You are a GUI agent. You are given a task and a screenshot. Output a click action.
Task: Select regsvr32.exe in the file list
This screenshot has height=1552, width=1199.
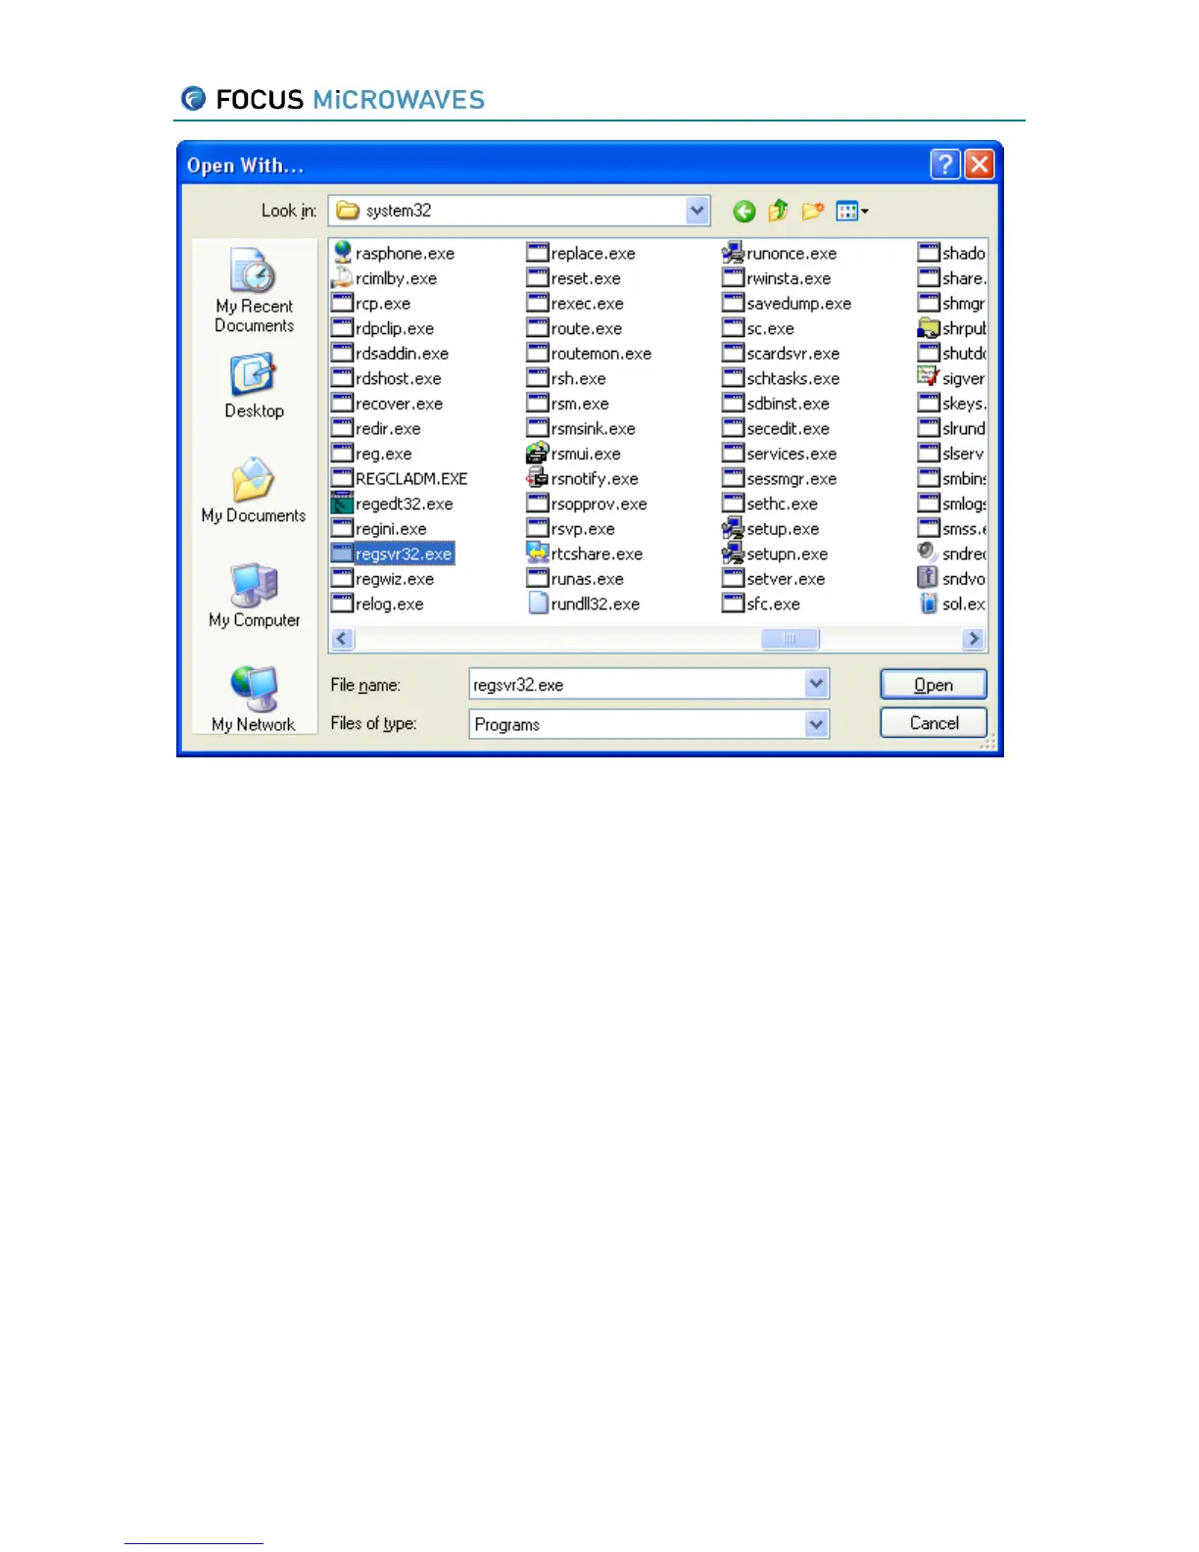[x=394, y=554]
